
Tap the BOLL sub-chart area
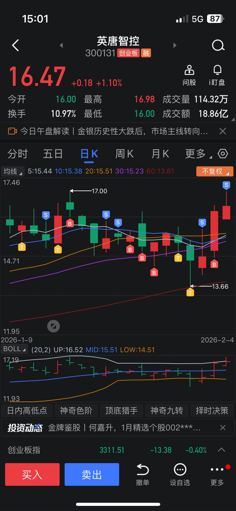[x=118, y=379]
